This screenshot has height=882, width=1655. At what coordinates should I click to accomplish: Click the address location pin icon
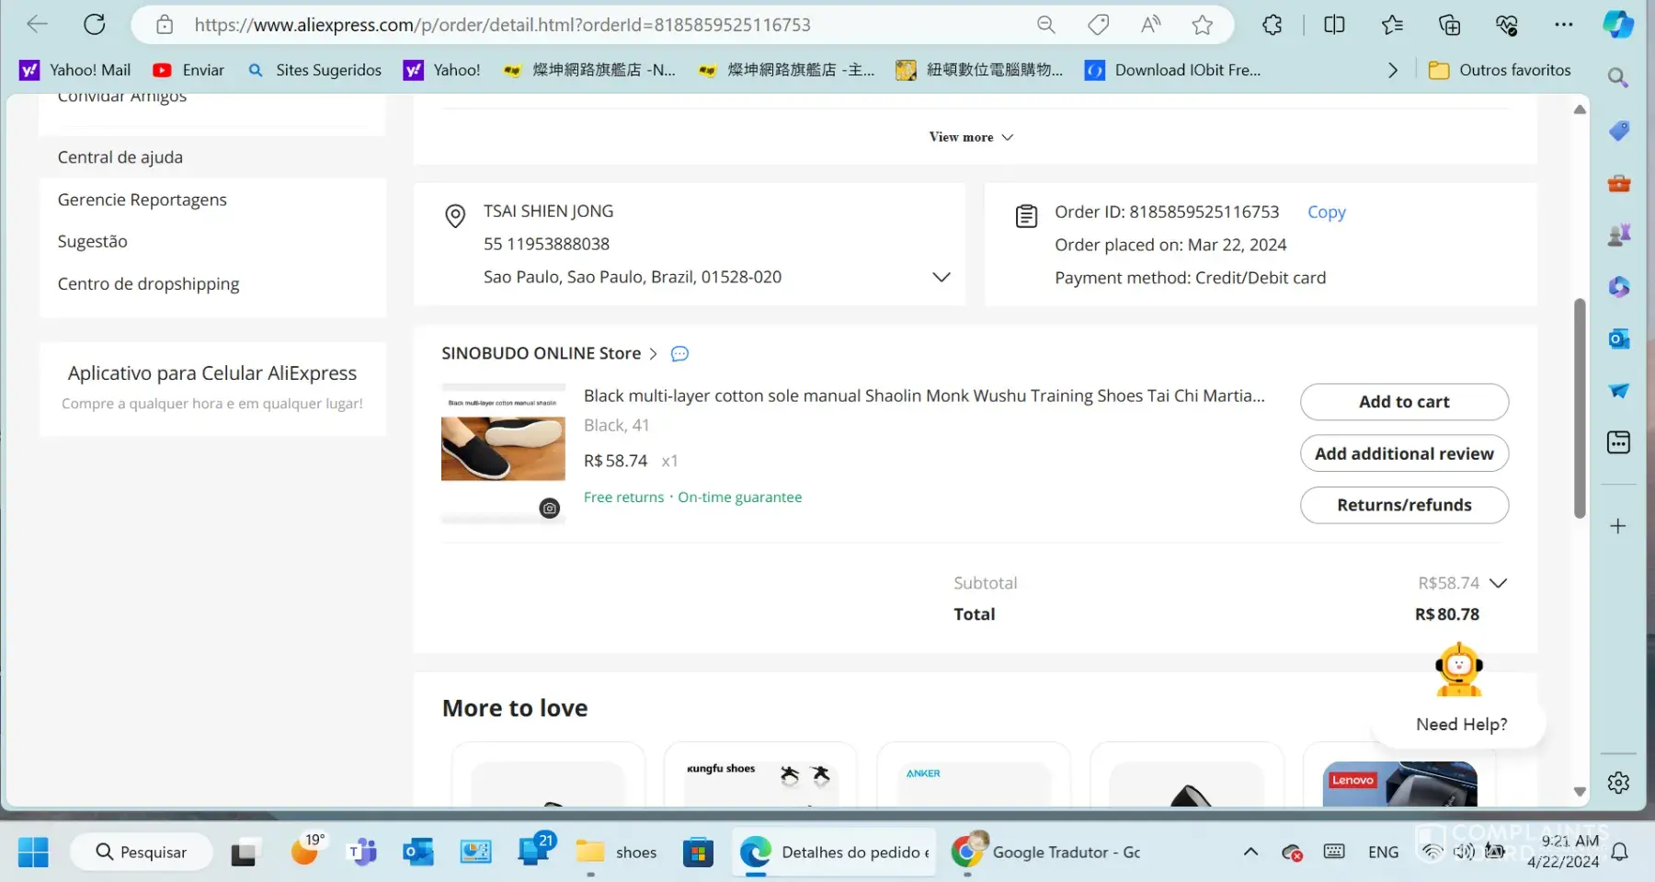(x=455, y=216)
